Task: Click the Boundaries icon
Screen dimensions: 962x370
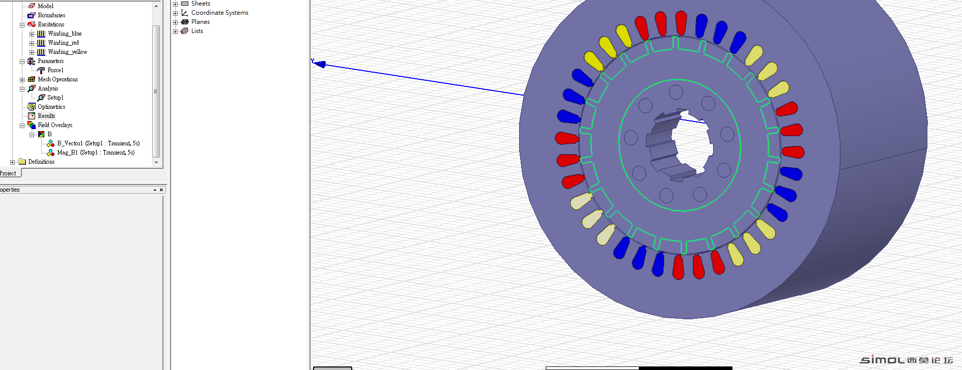Action: pyautogui.click(x=32, y=15)
